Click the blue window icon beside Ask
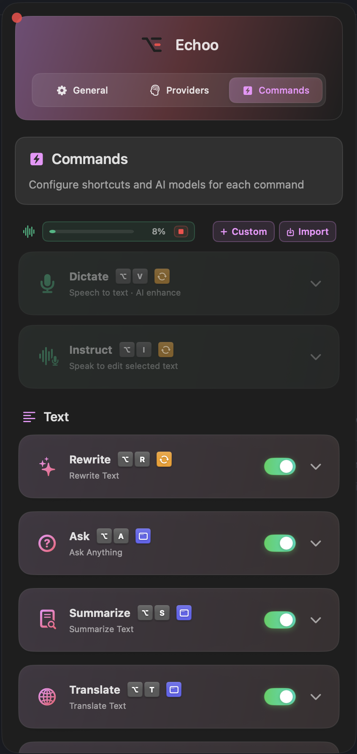The height and width of the screenshot is (754, 357). coord(143,536)
